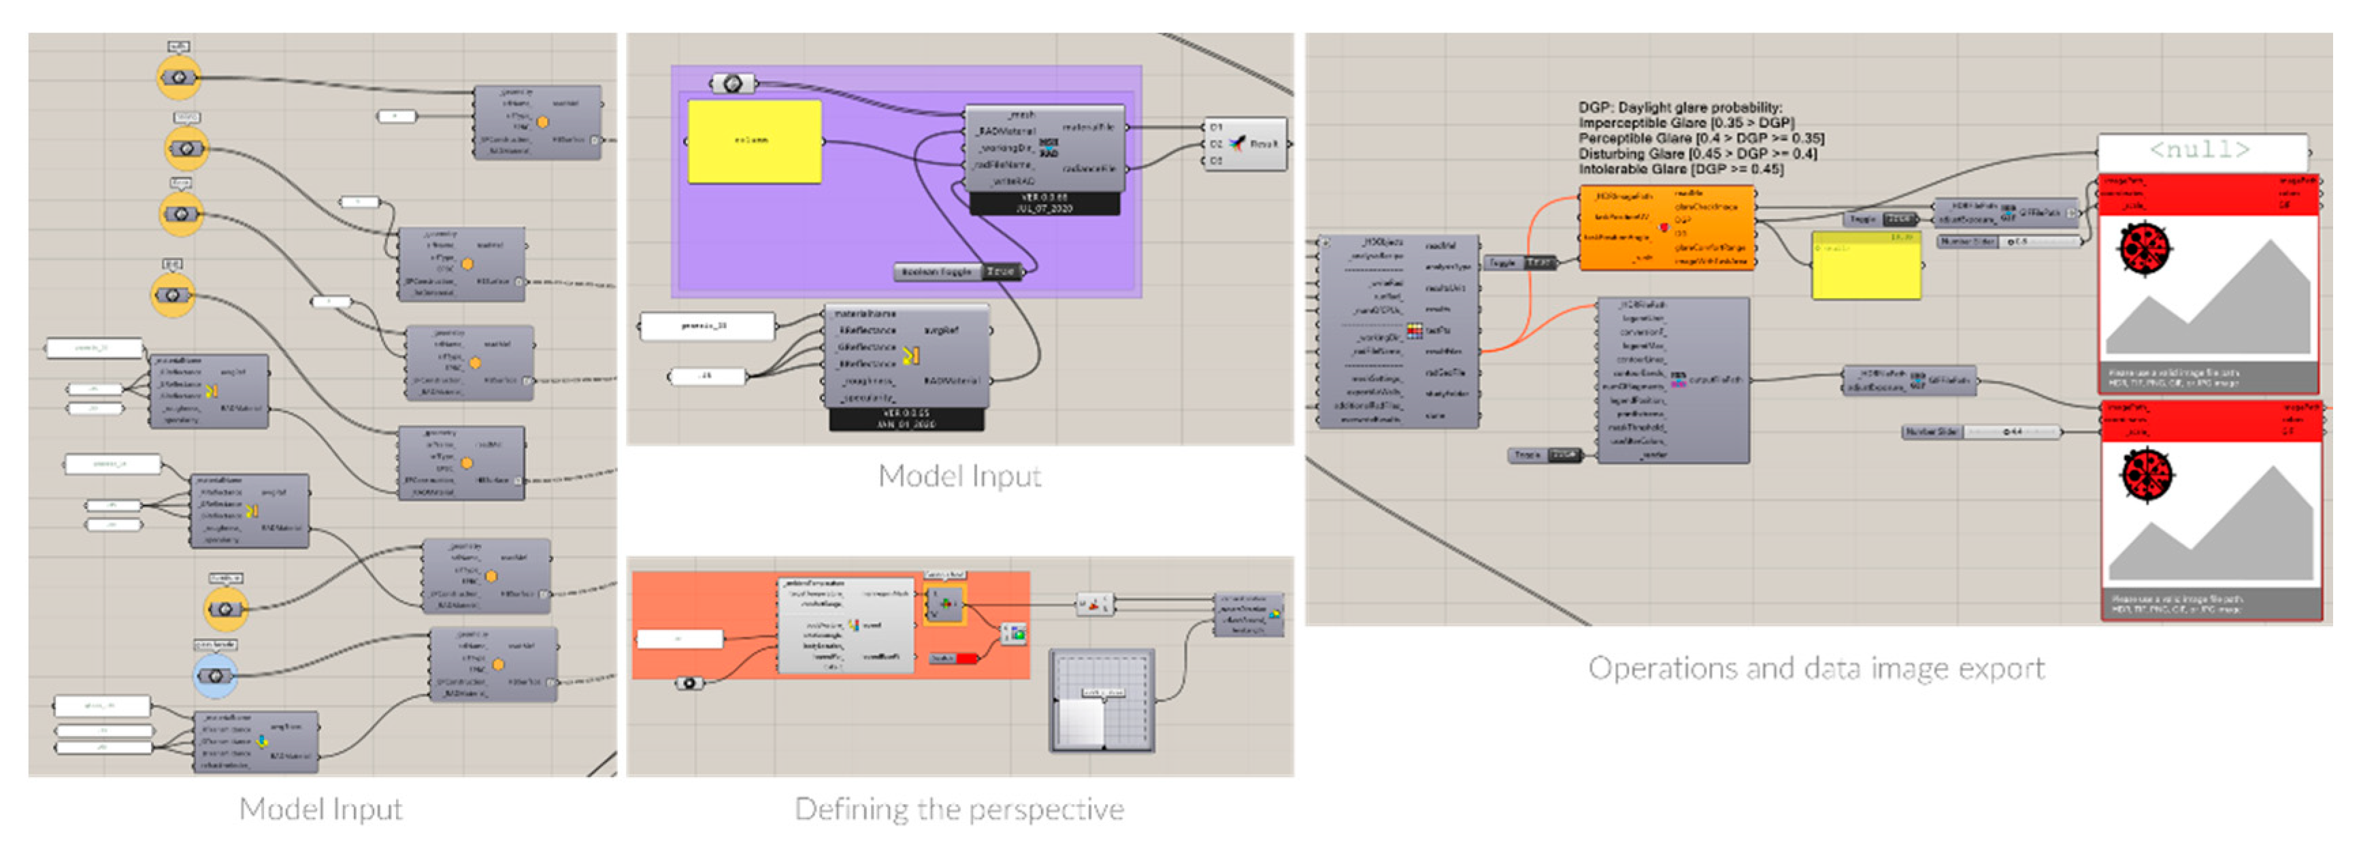Click the colored grid icon on run analysis component
The width and height of the screenshot is (2361, 849).
tap(1415, 330)
